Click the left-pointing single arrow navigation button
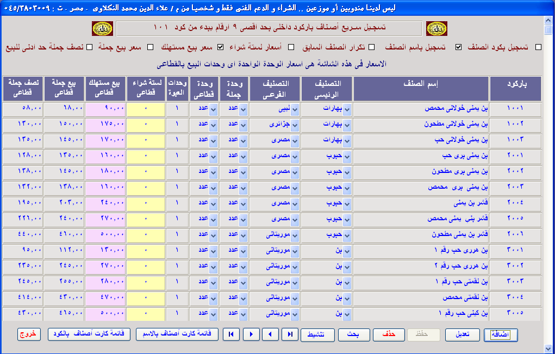 pyautogui.click(x=270, y=334)
